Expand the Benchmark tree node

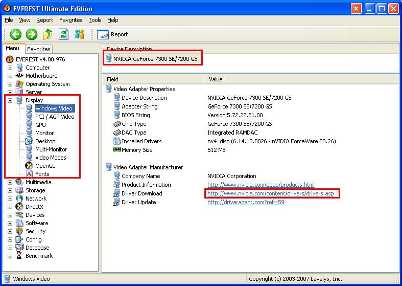[10, 256]
